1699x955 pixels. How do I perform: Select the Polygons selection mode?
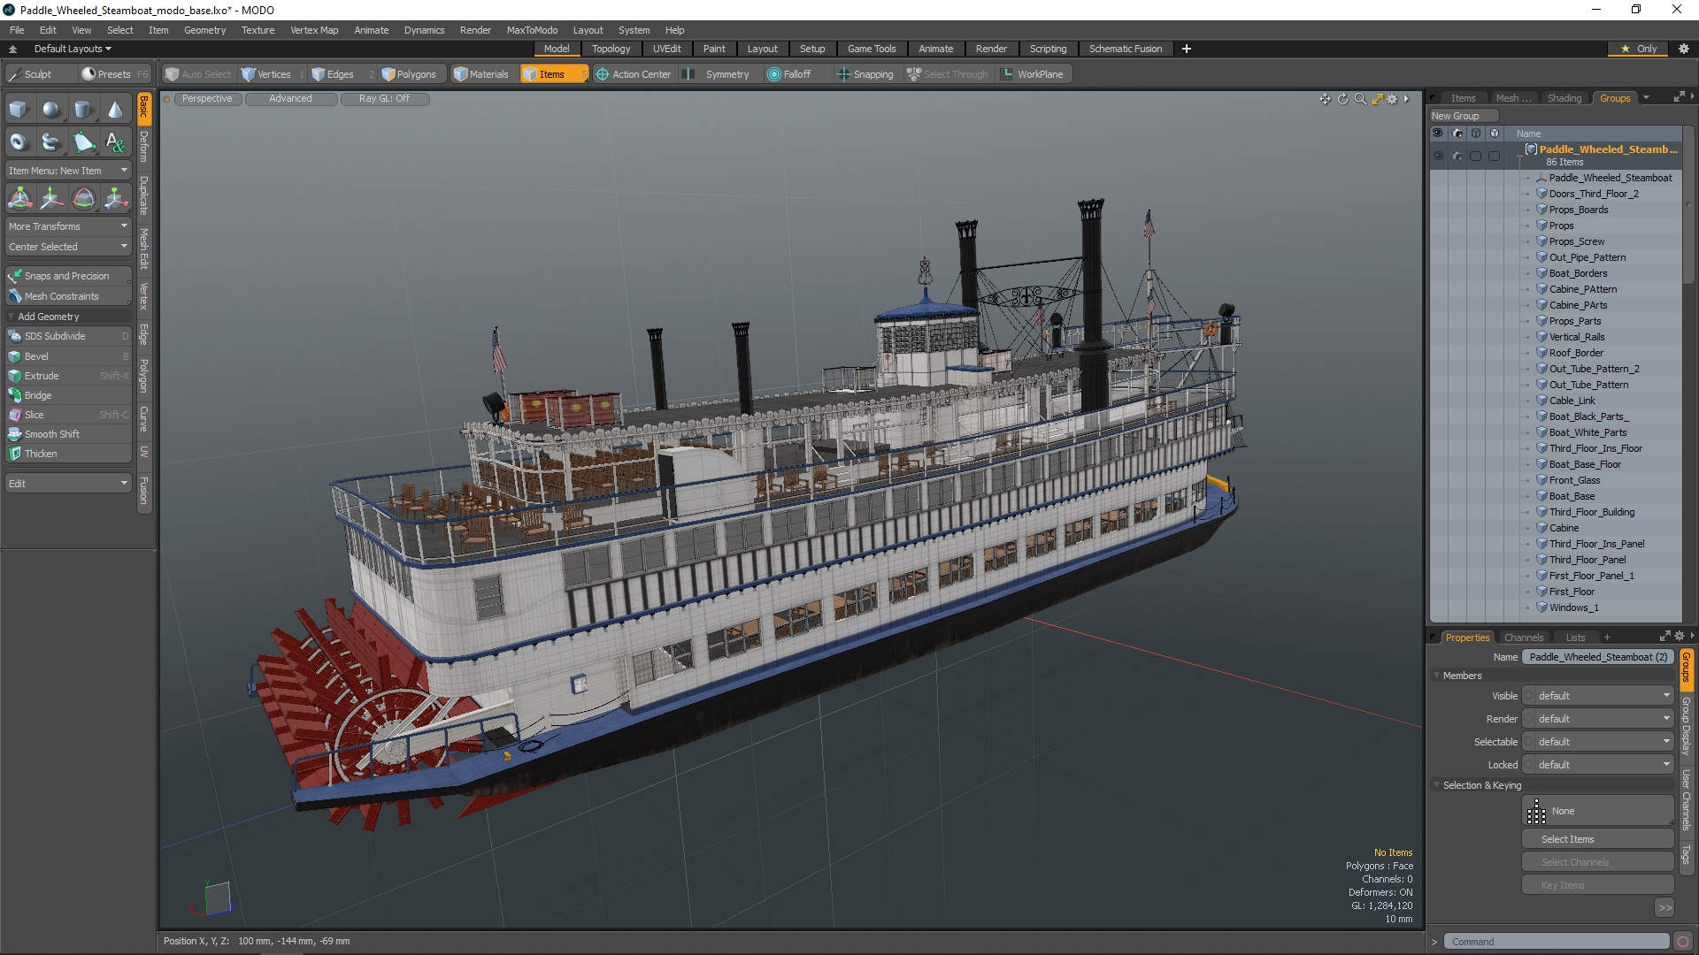(409, 73)
